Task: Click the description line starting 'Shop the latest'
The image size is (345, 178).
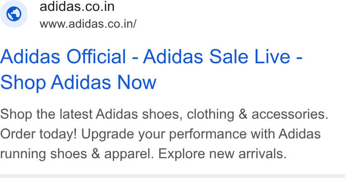Action: [164, 114]
